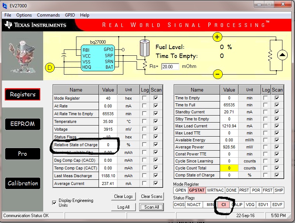Click the 22-Sep-16 date in status bar

(x=245, y=216)
